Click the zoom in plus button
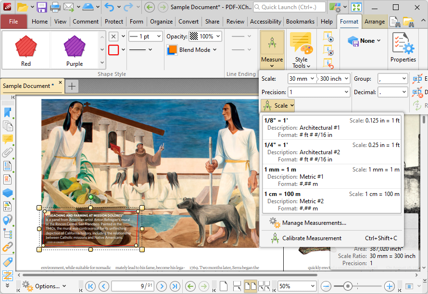The image size is (428, 294). (389, 286)
